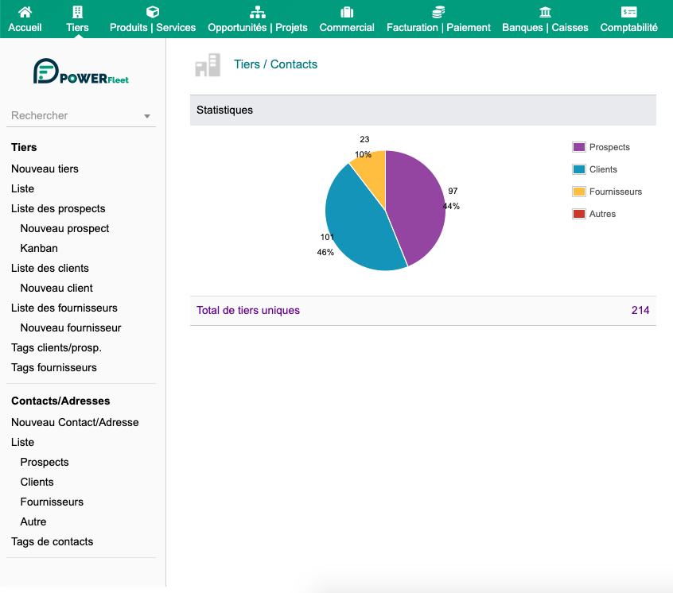
Task: Click the PowerFleet logo
Action: click(80, 72)
